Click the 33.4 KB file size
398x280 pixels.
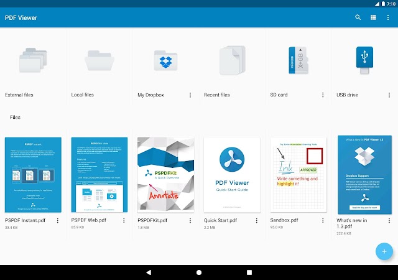coord(11,227)
